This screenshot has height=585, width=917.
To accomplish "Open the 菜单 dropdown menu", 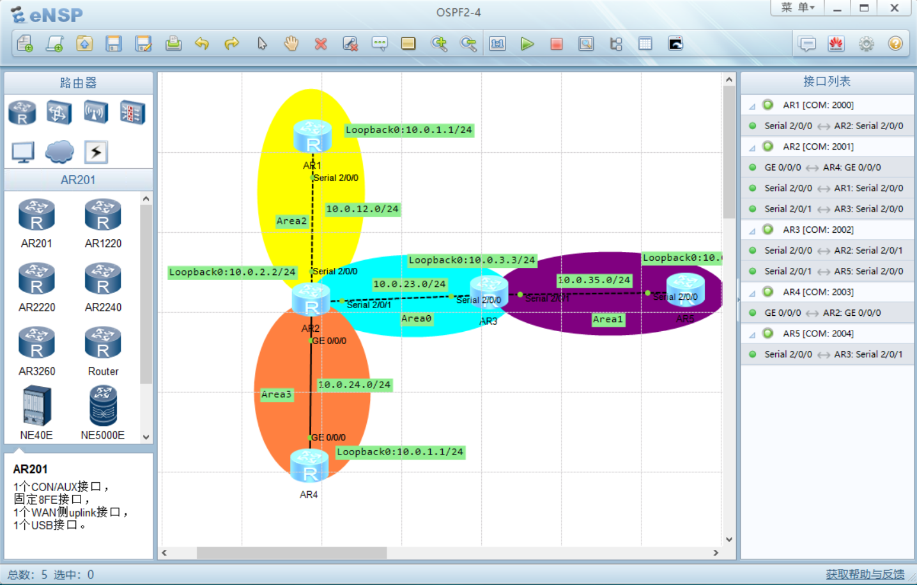I will 798,8.
